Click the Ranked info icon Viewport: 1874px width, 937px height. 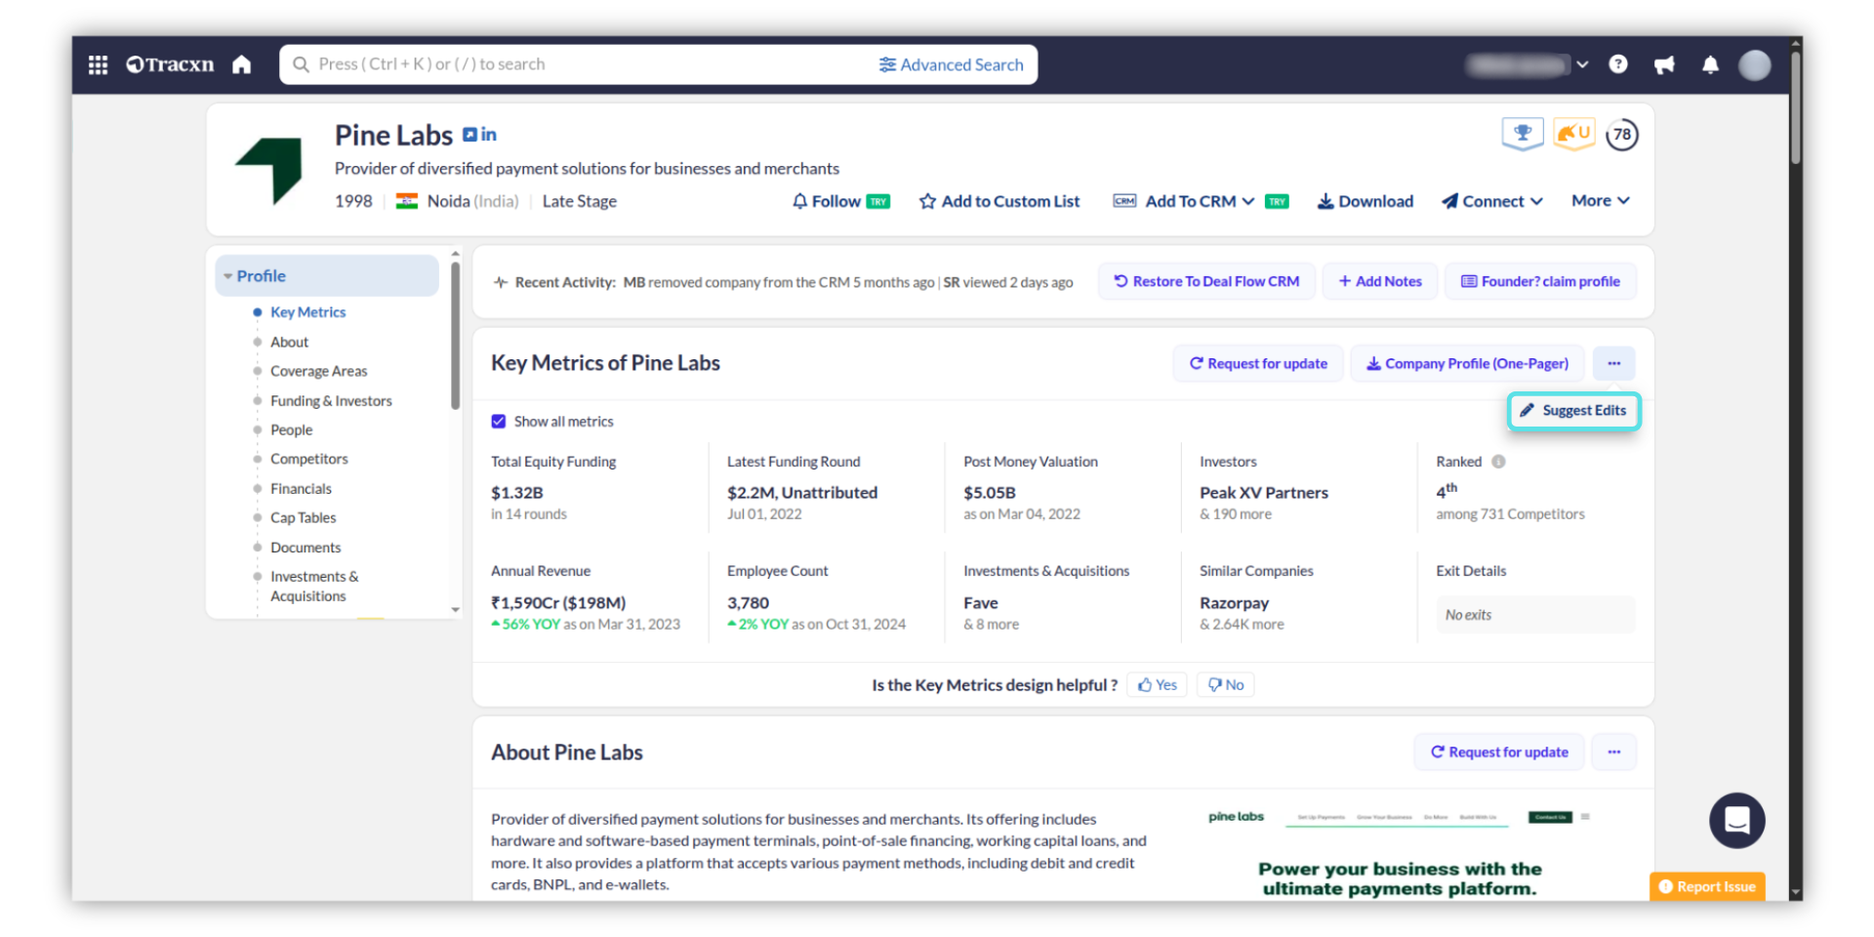pyautogui.click(x=1498, y=462)
